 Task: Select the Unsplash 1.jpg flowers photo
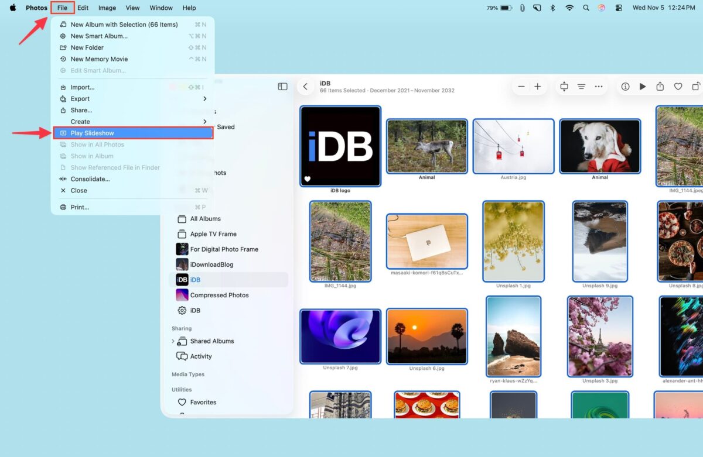(513, 242)
